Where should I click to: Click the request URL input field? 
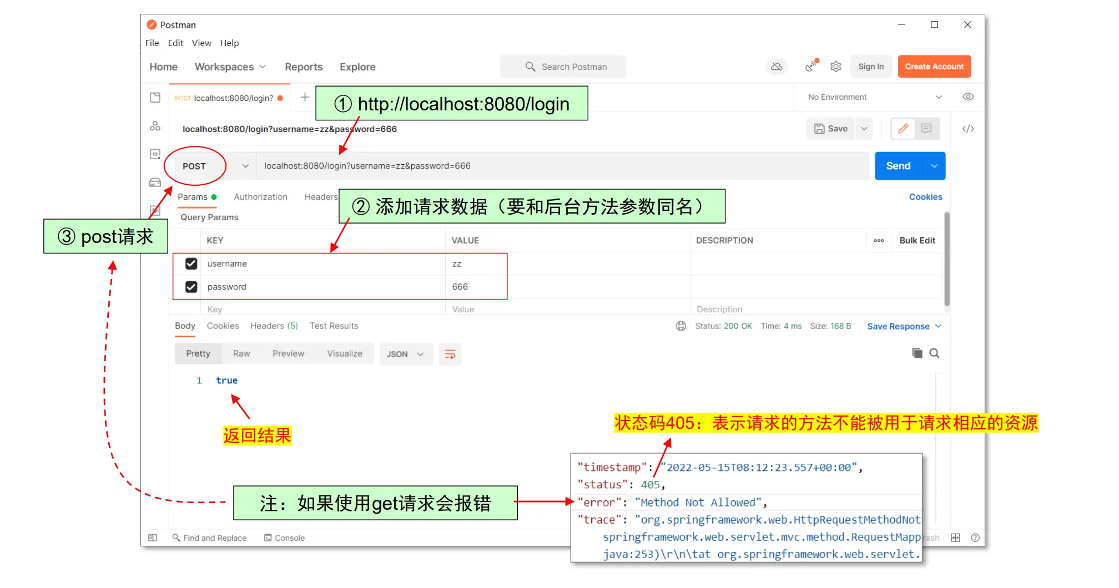click(562, 166)
